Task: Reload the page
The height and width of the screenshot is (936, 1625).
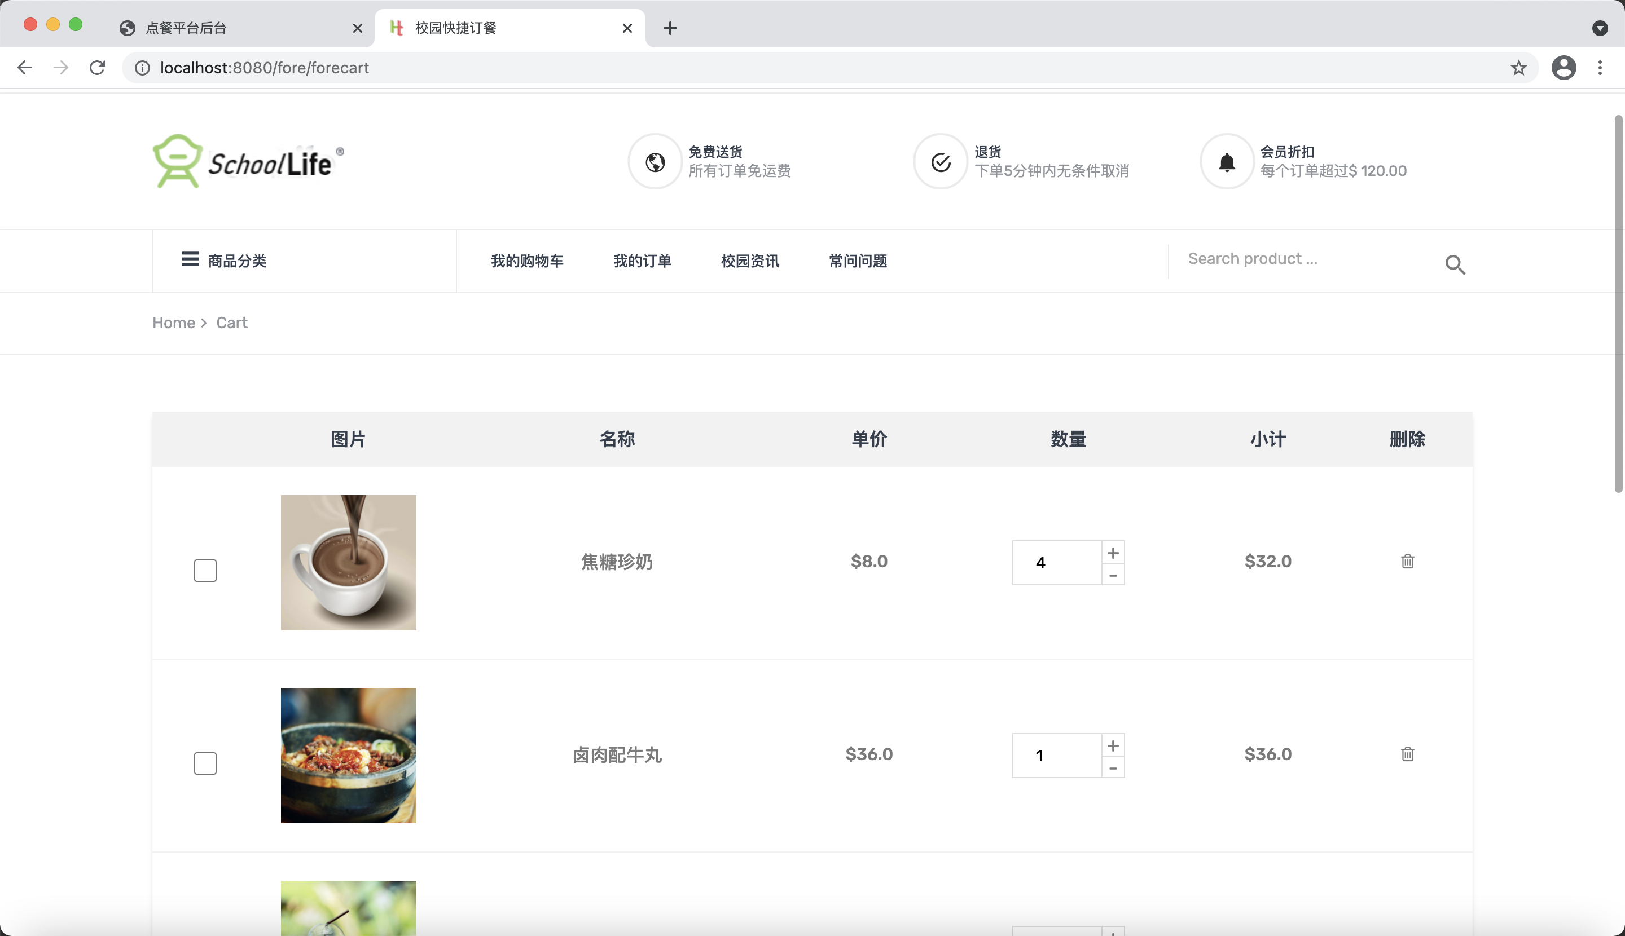Action: [97, 68]
